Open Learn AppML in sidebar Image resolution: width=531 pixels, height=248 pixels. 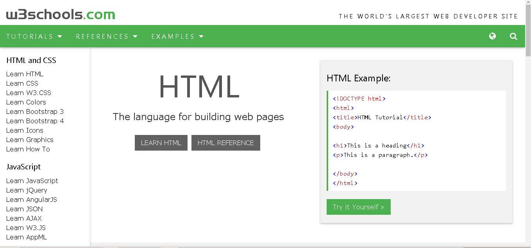pos(27,237)
